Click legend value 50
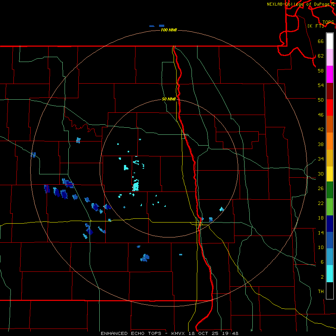 pos(321,100)
